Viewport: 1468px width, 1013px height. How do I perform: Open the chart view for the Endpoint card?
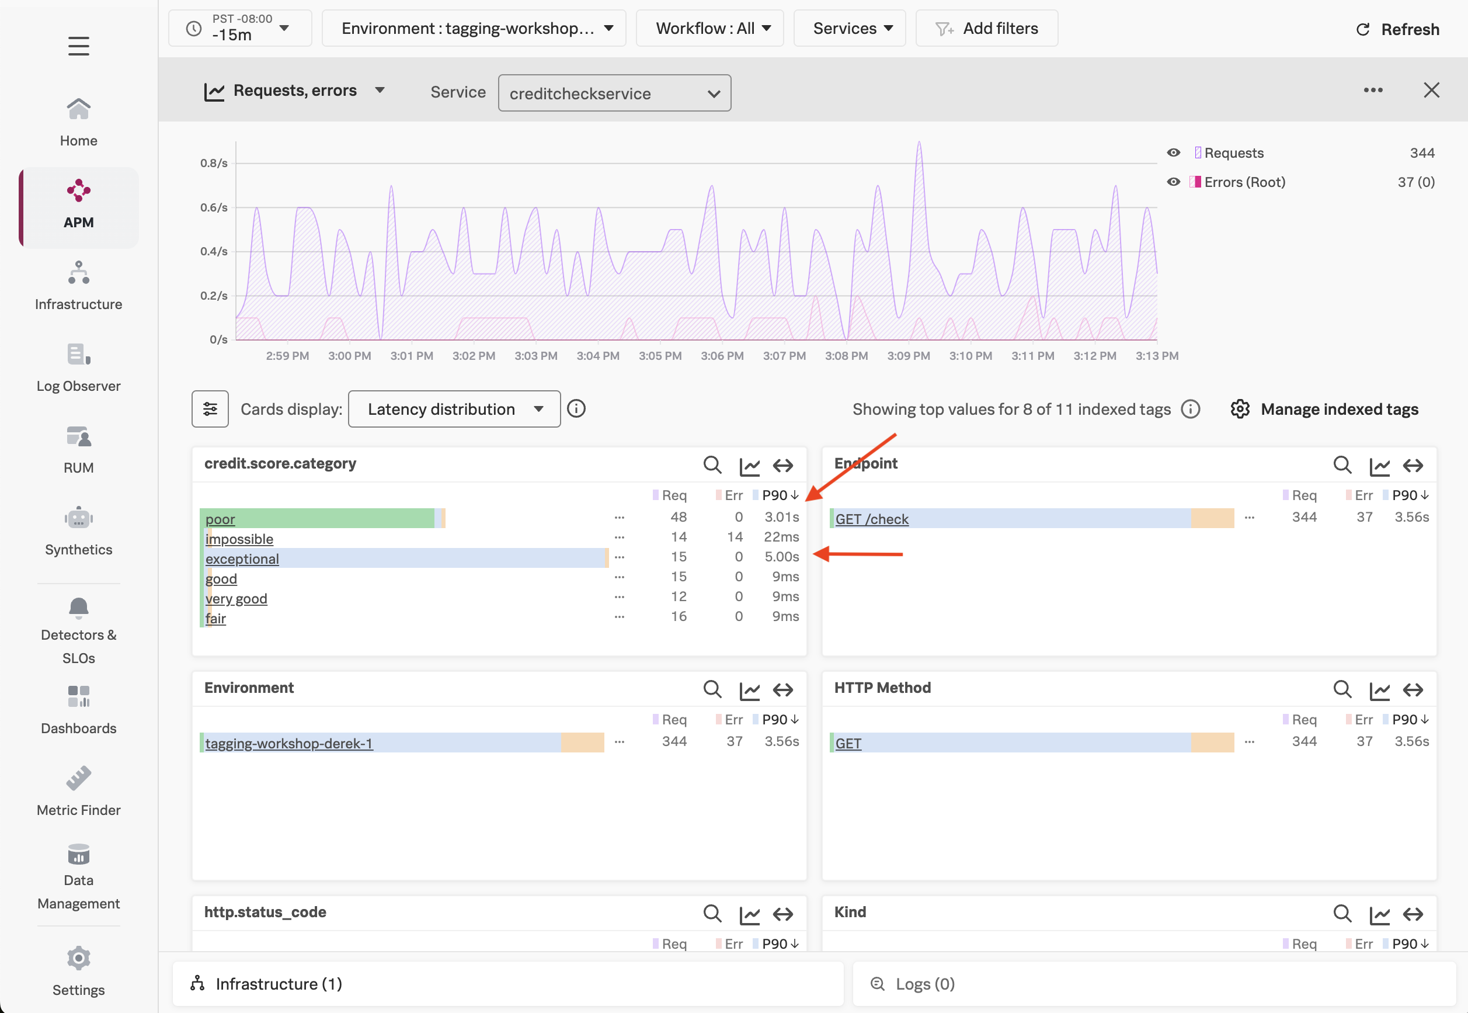[1380, 464]
